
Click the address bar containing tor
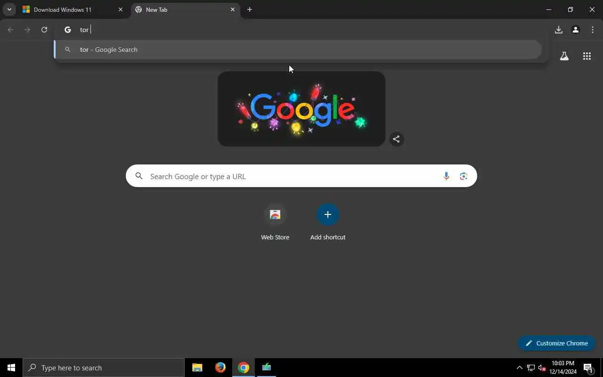(x=301, y=30)
